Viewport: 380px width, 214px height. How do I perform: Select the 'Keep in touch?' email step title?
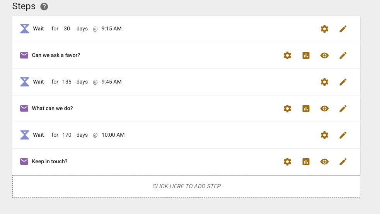[x=49, y=162]
